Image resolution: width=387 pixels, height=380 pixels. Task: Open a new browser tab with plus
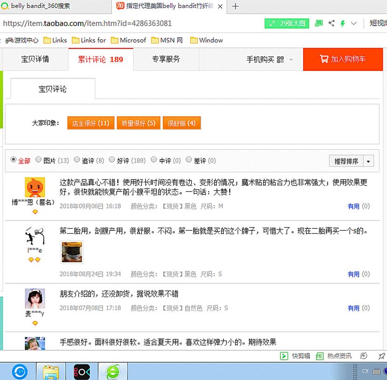coord(235,6)
